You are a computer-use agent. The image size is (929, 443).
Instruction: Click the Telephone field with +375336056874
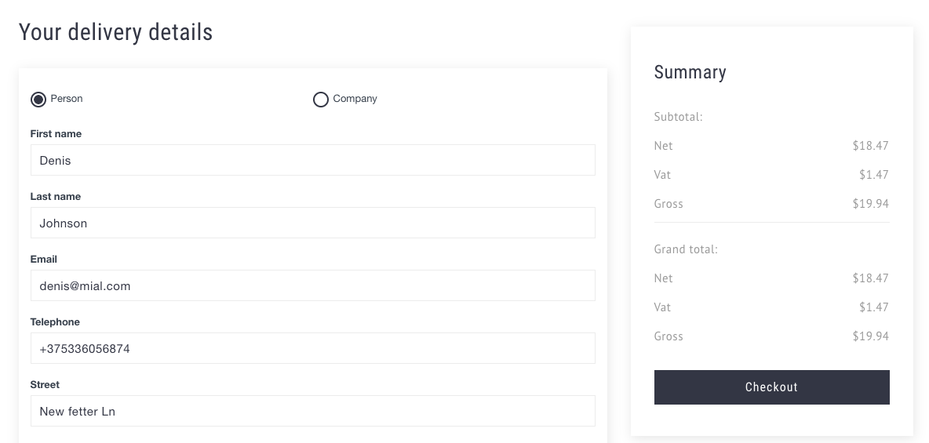[x=313, y=348]
